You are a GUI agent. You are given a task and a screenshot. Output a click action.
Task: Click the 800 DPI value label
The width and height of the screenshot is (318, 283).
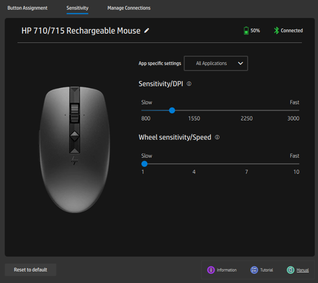146,118
